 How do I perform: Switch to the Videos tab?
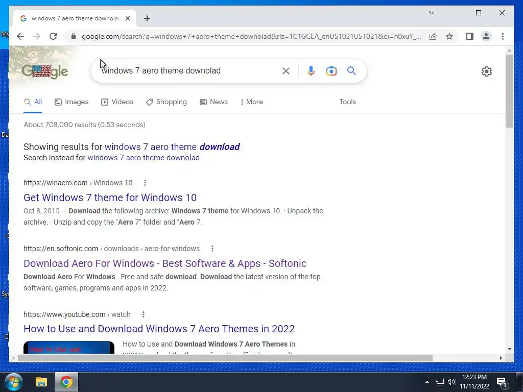(x=117, y=102)
